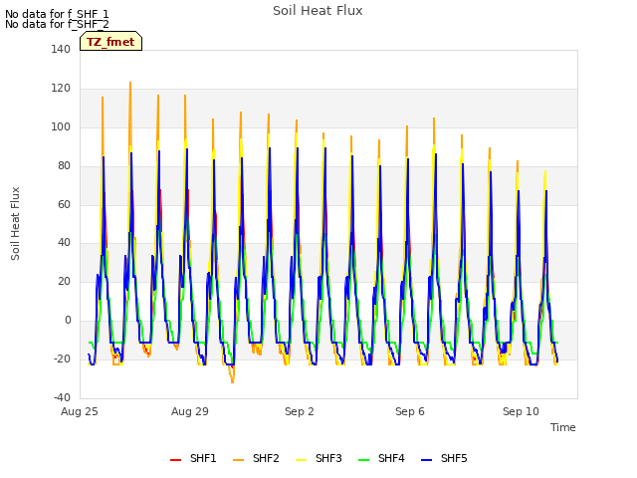Image resolution: width=637 pixels, height=478 pixels.
Task: Click the 60 y-axis tick label
Action: pyautogui.click(x=64, y=204)
